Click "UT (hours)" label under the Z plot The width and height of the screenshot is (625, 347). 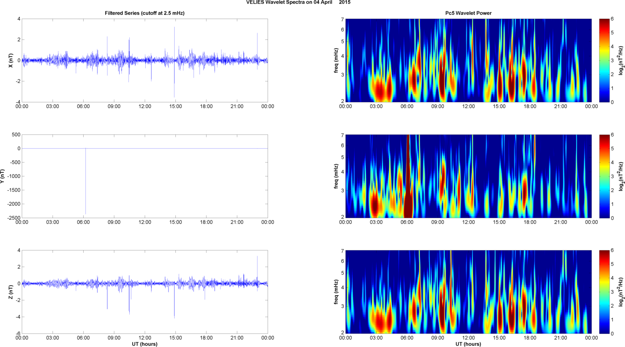click(x=145, y=344)
